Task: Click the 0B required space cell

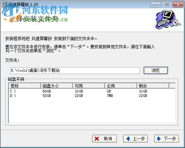Action: pyautogui.click(x=109, y=91)
